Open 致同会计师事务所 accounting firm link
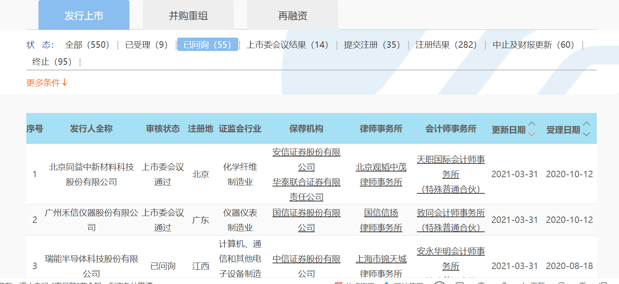This screenshot has width=619, height=284. (x=451, y=220)
